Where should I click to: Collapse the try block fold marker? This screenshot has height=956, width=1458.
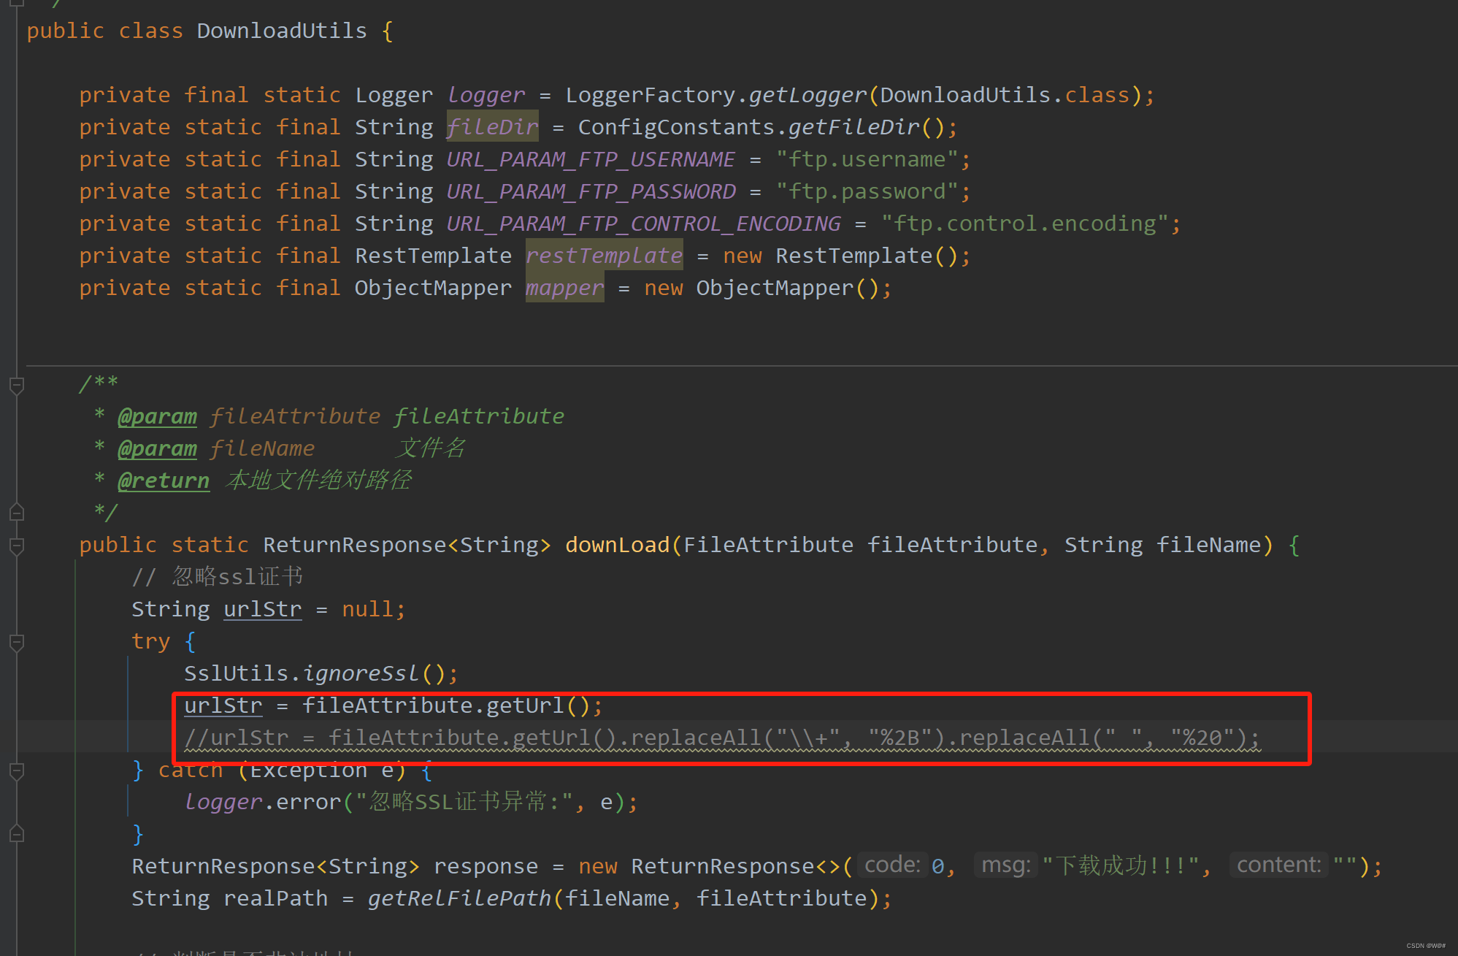click(x=17, y=642)
